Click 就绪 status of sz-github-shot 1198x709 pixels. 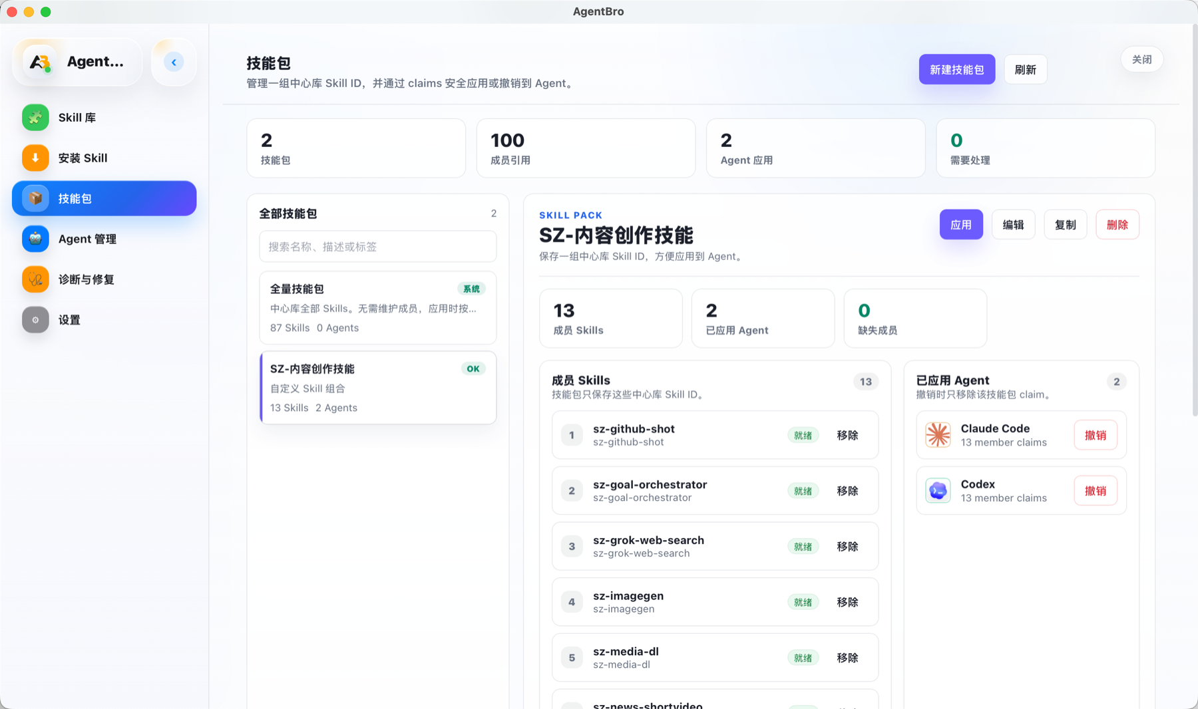[803, 435]
